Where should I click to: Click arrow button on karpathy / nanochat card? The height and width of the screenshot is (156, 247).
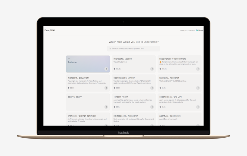coord(198,88)
